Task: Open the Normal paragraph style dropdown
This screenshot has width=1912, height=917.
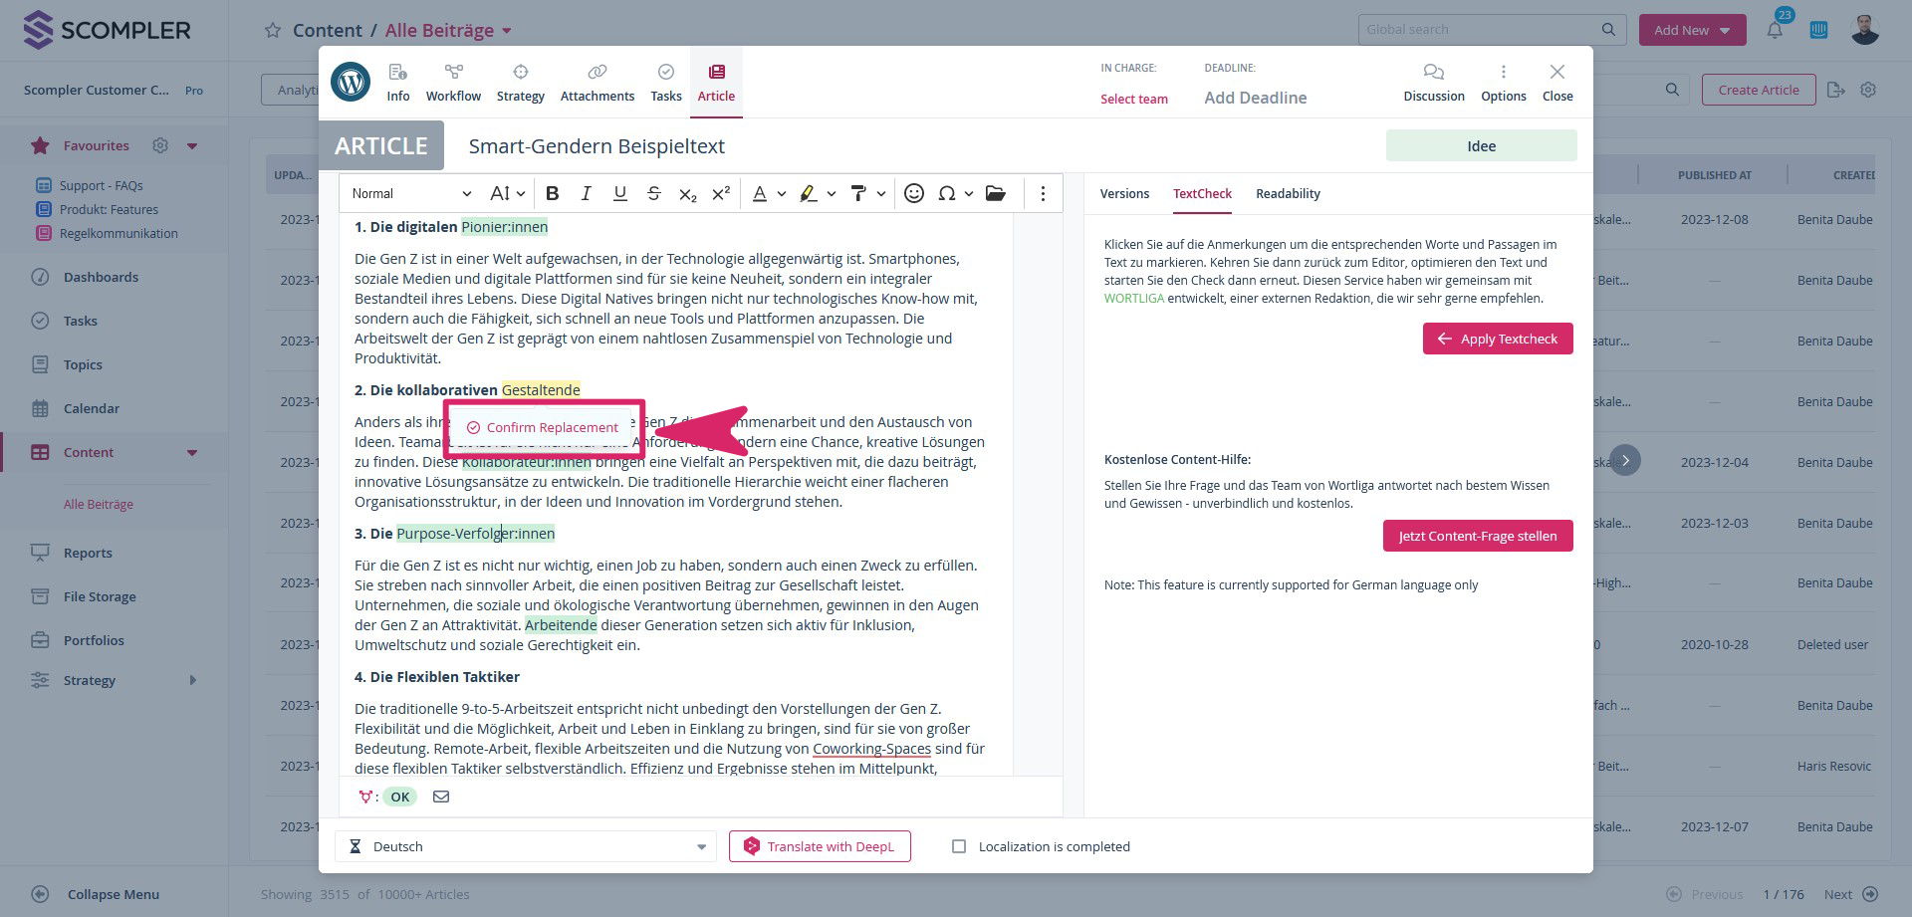Action: [x=410, y=194]
